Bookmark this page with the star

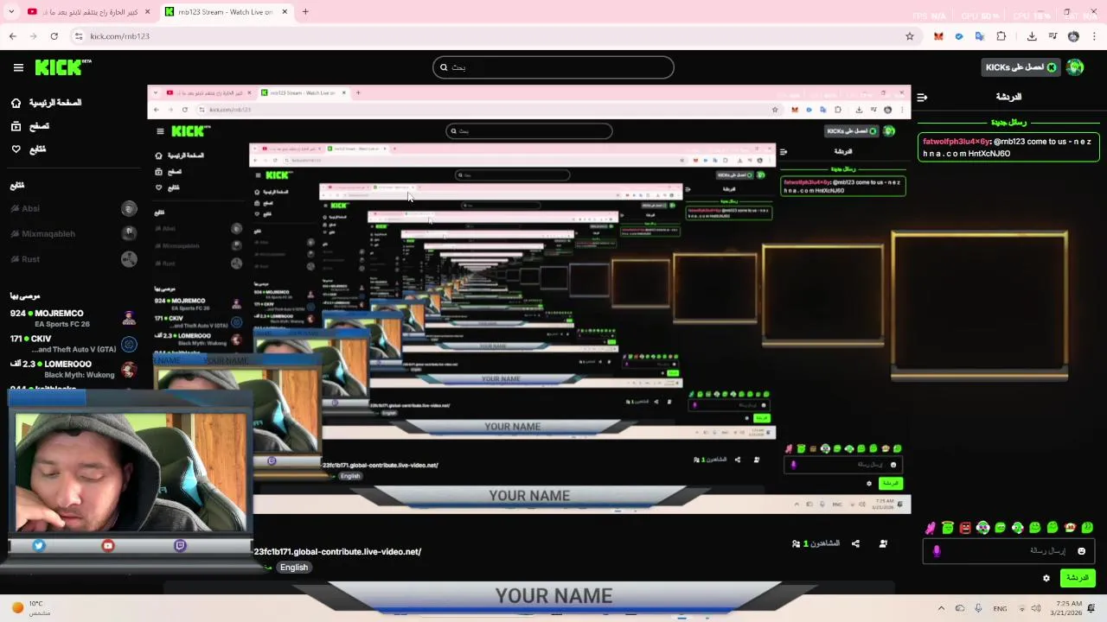(909, 36)
